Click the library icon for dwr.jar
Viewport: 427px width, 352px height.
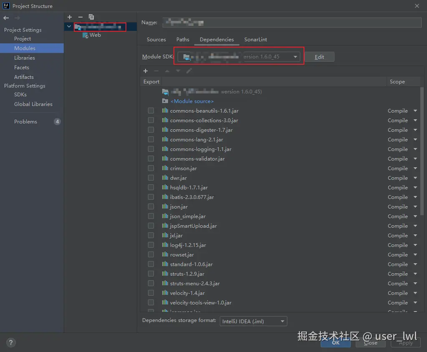165,178
